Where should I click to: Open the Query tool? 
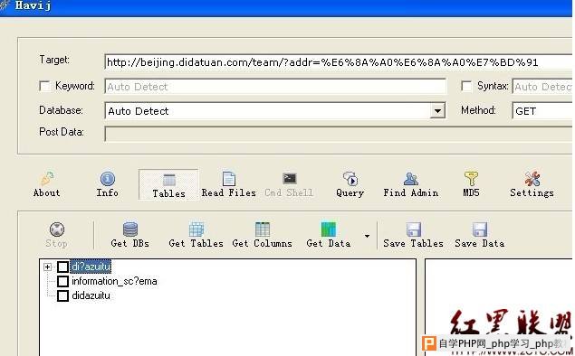pyautogui.click(x=350, y=184)
